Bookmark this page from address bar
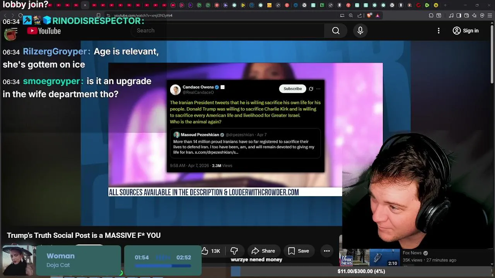The height and width of the screenshot is (278, 495). click(98, 15)
